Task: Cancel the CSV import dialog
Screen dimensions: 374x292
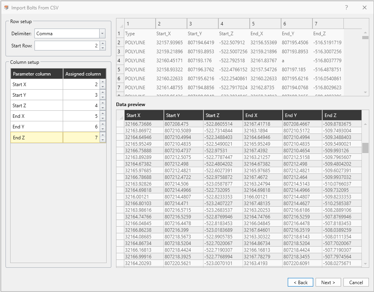Action: [x=356, y=282]
